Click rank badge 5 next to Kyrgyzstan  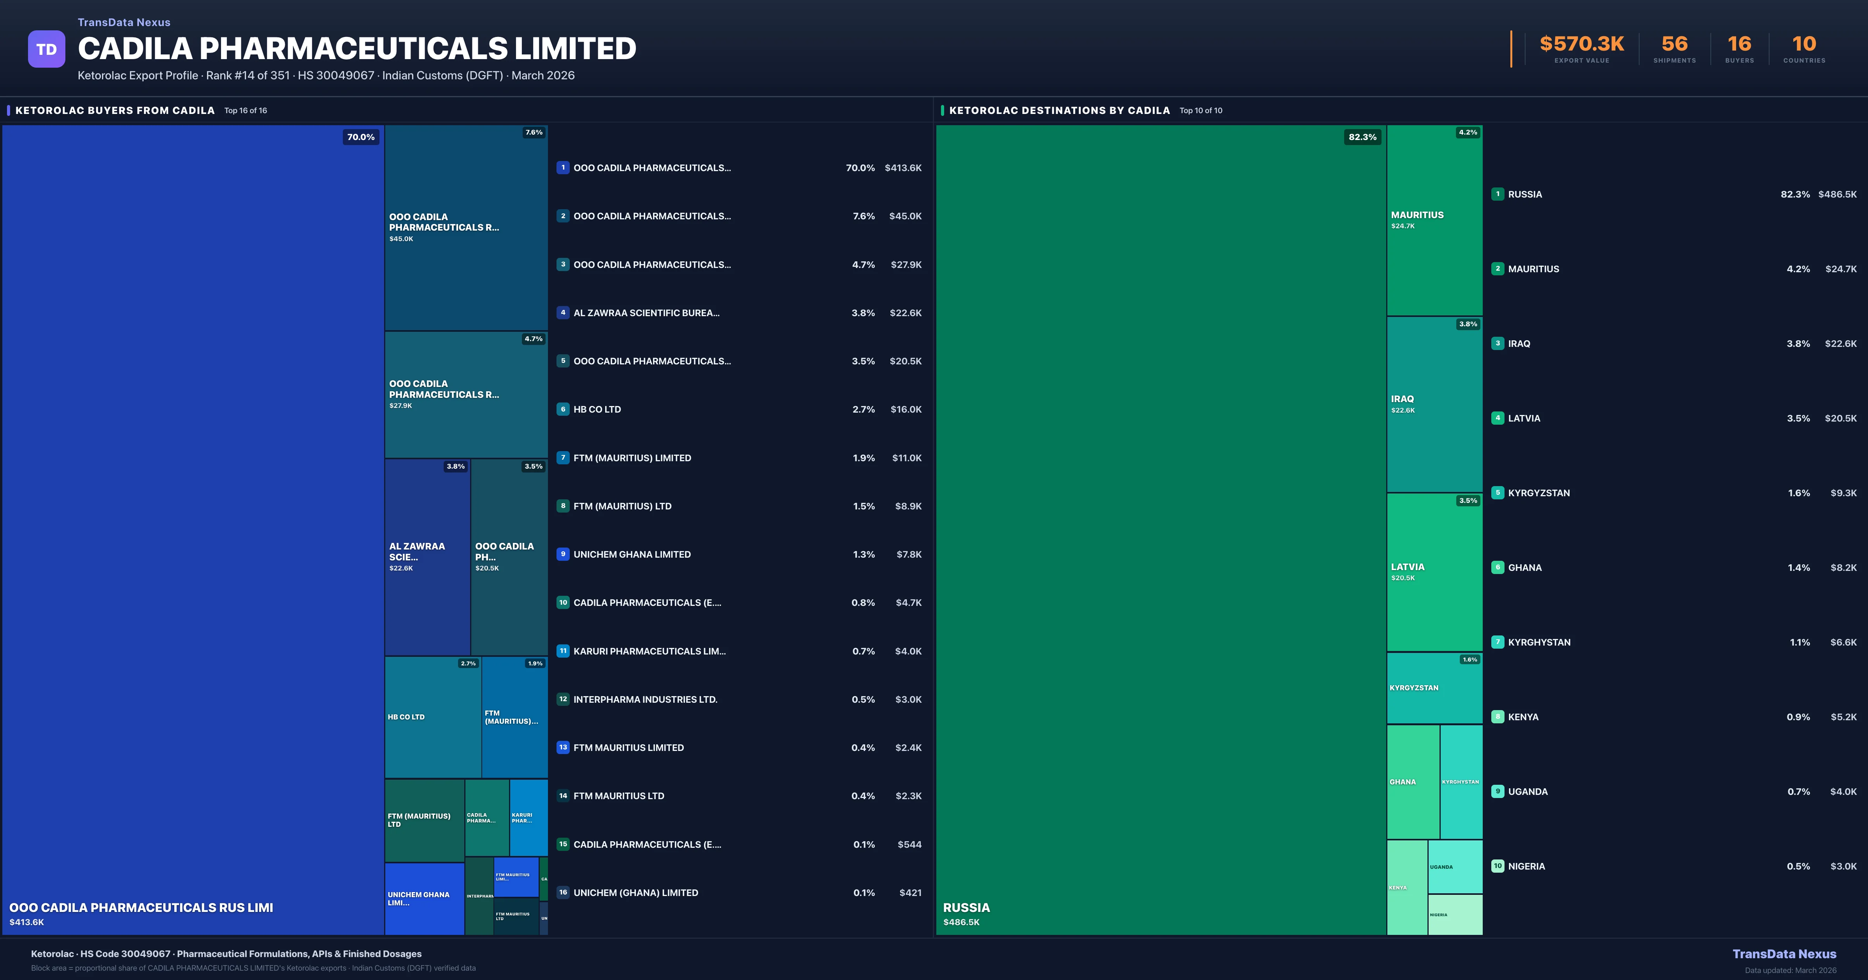[1498, 493]
